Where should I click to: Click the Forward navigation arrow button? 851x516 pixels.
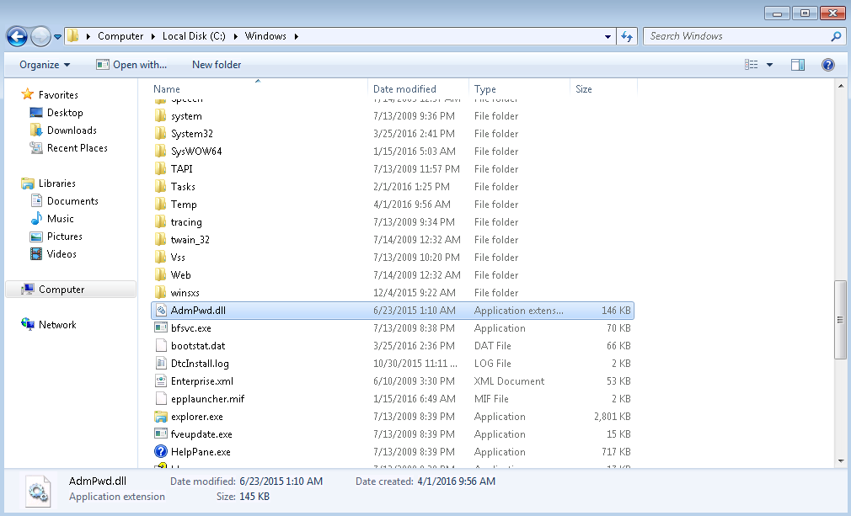tap(40, 36)
